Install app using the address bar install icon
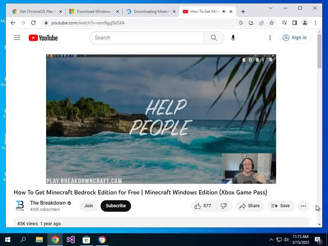This screenshot has height=246, width=328. [251, 23]
